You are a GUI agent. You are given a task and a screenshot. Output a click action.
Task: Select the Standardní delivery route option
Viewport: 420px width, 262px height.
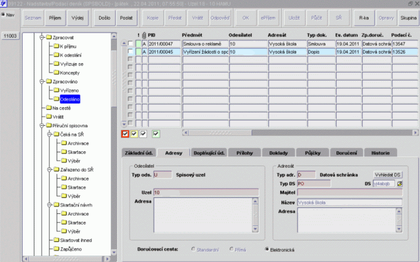point(193,249)
